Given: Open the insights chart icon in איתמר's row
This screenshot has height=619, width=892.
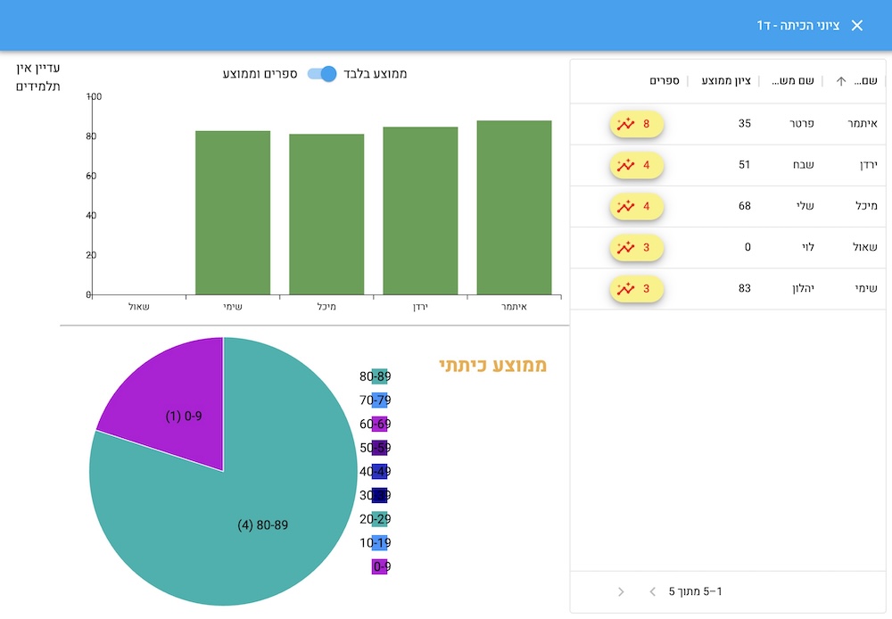Looking at the screenshot, I should click(x=626, y=124).
